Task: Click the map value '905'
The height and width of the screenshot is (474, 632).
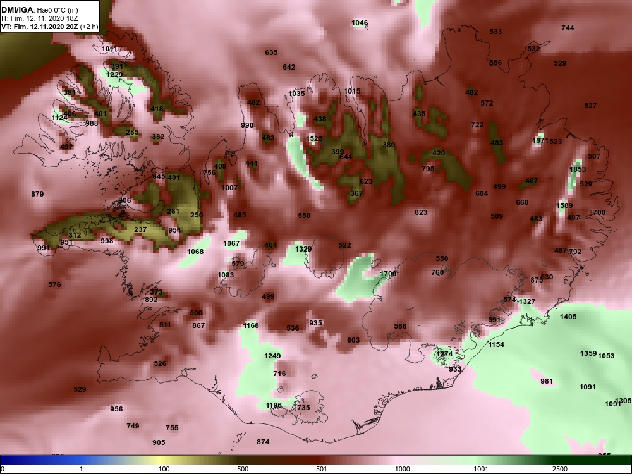Action: tap(159, 442)
